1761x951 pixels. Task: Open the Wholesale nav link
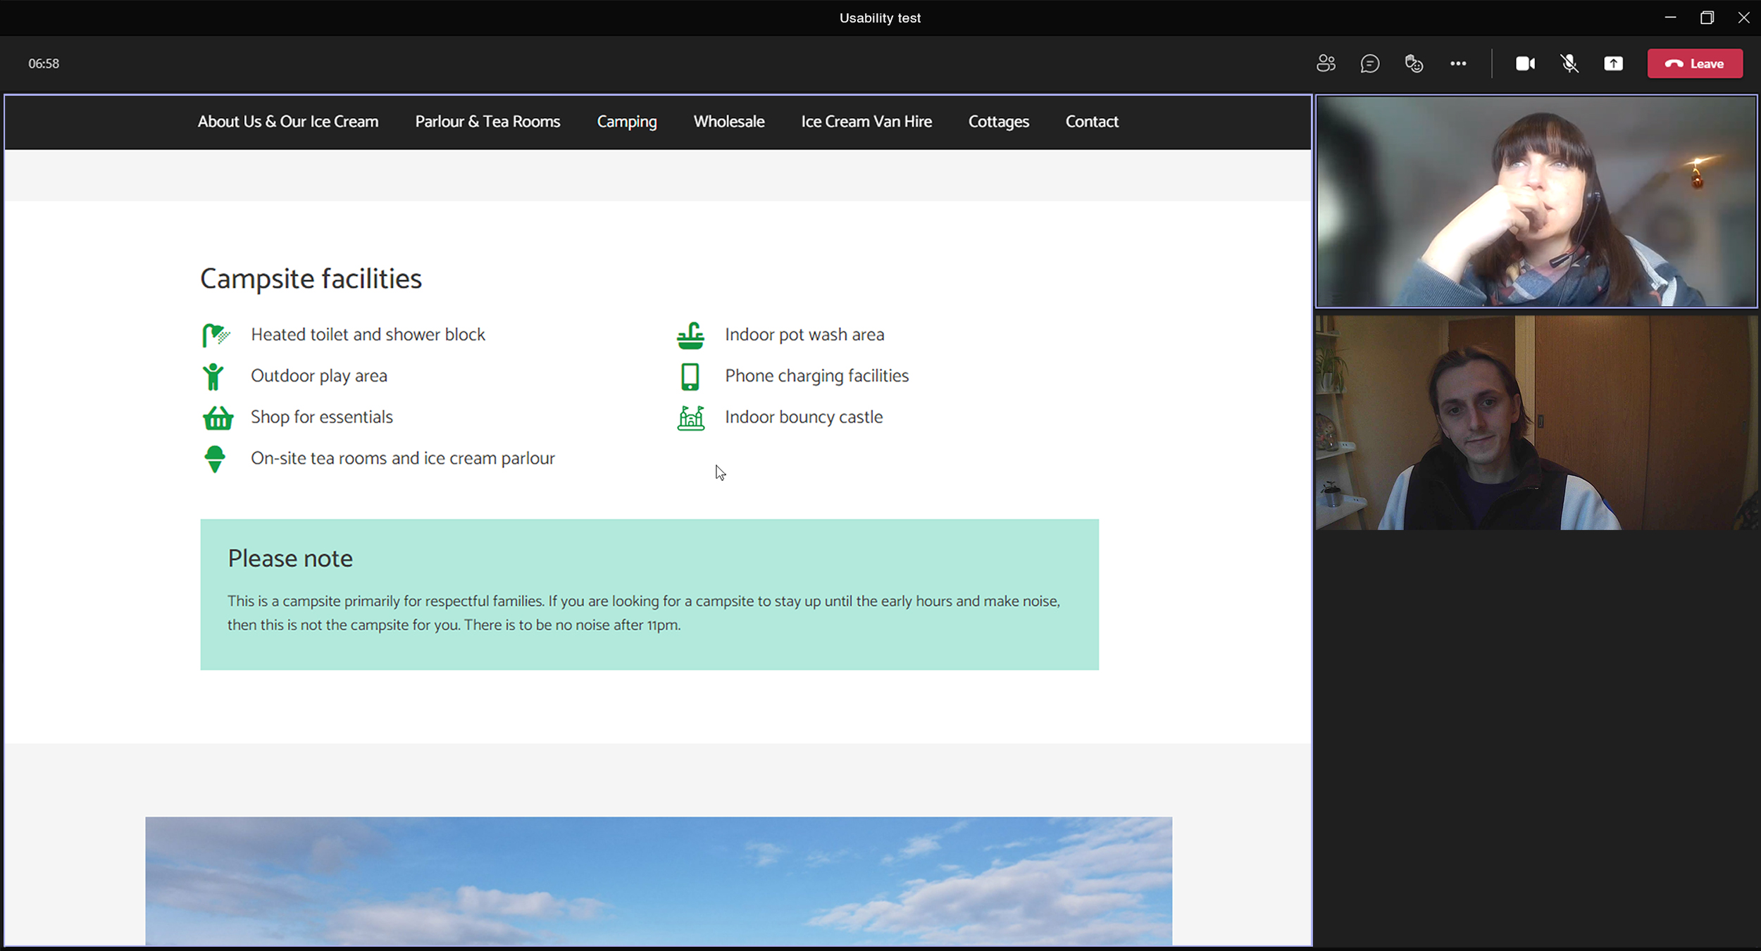pyautogui.click(x=728, y=121)
